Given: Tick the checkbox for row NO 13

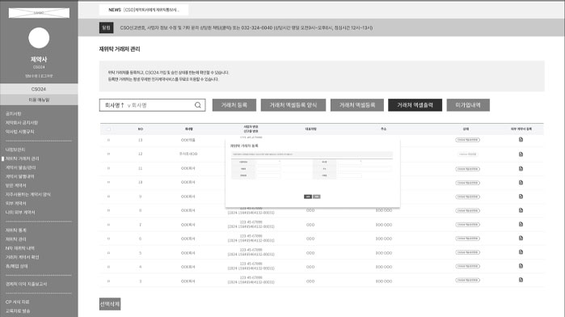Looking at the screenshot, I should click(108, 140).
